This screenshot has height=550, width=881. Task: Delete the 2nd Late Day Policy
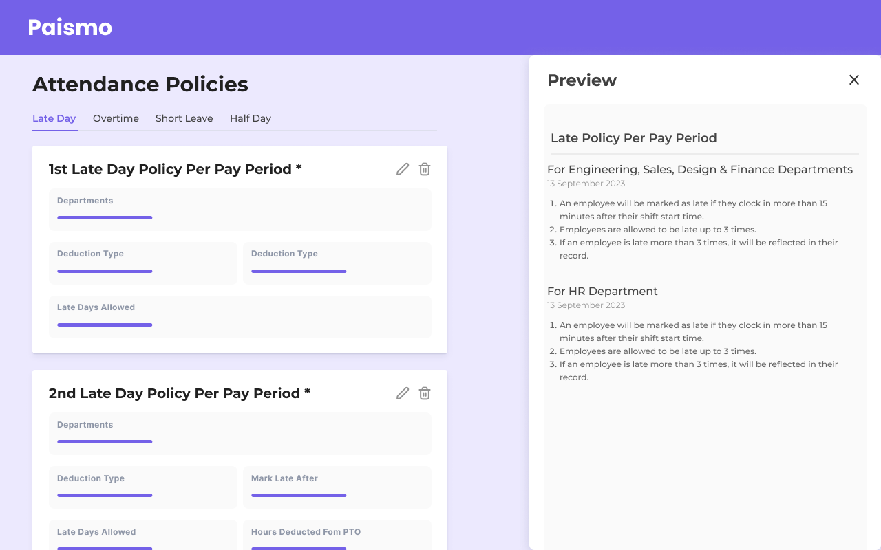[x=425, y=393]
